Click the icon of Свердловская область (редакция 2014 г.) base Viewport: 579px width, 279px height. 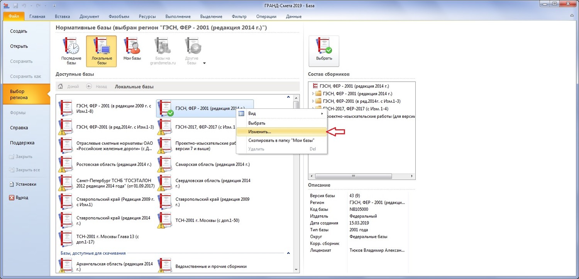click(164, 183)
